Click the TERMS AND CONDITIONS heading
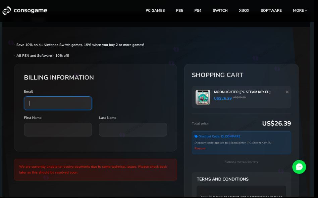 point(222,179)
